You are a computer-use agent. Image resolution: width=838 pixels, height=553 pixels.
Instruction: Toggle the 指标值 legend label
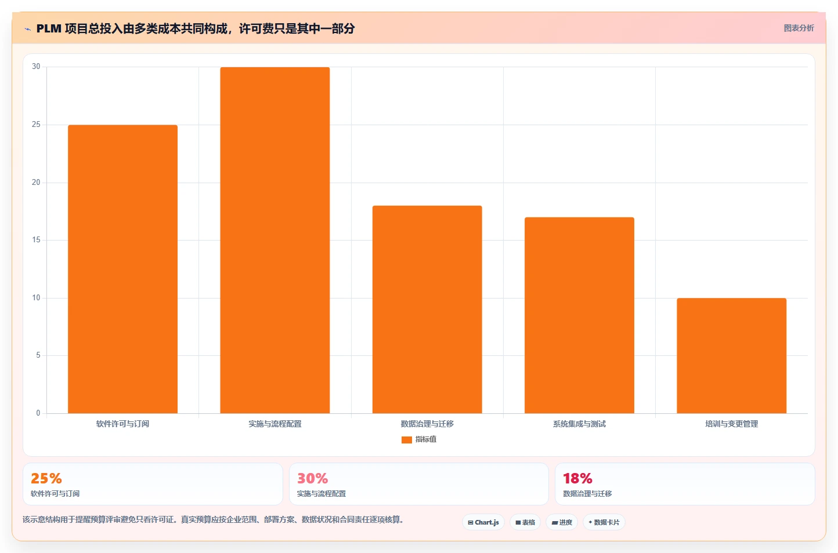tap(426, 440)
